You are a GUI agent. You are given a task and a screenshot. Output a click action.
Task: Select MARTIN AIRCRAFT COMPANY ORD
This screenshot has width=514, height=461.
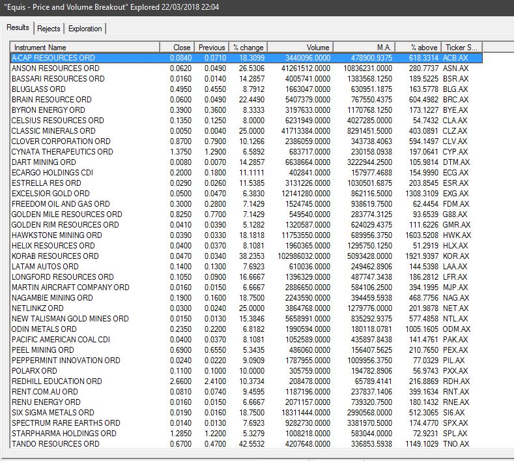[246, 288]
